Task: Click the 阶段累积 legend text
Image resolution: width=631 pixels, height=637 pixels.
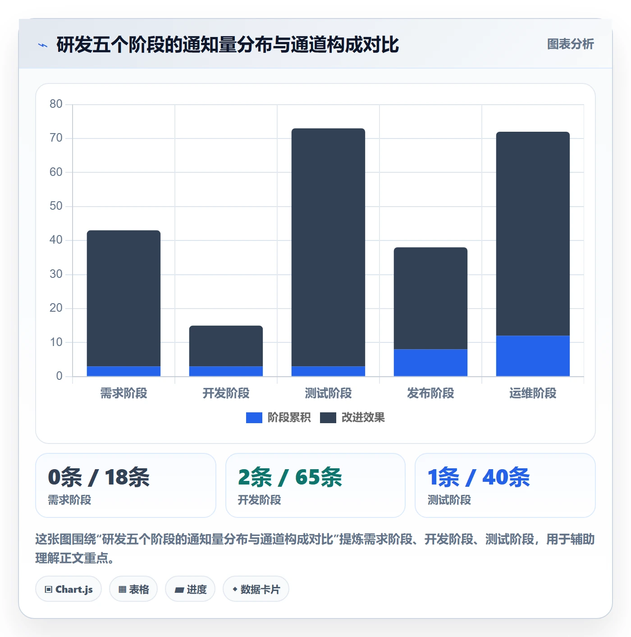Action: [x=289, y=418]
